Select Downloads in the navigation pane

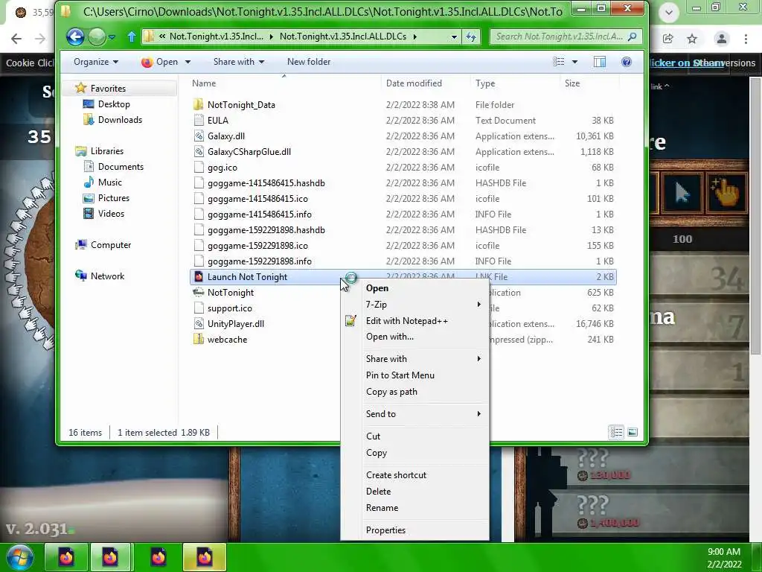[x=120, y=120]
